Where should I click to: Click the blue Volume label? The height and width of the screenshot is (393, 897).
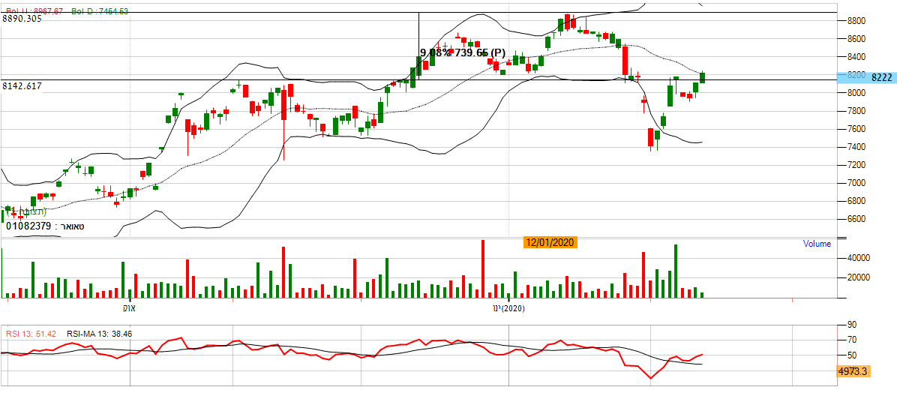817,244
